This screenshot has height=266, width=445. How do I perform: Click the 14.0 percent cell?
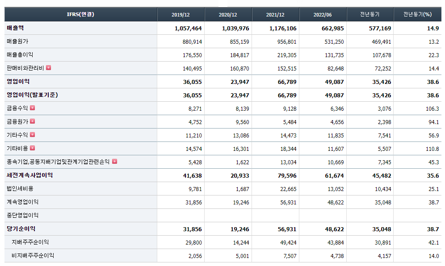coord(434,256)
